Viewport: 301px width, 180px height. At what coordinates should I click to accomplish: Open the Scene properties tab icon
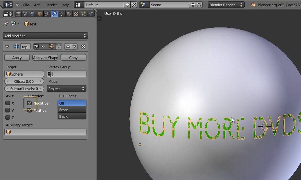pos(25,14)
